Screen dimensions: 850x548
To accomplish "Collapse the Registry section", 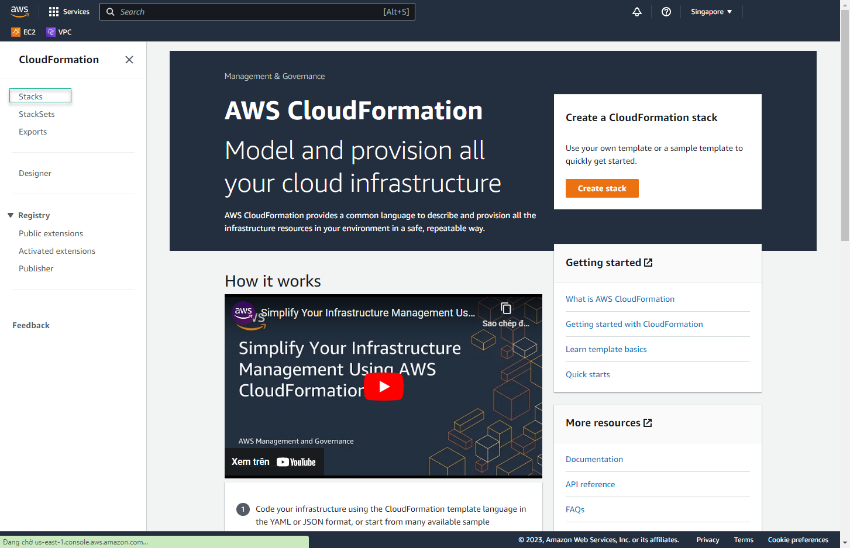I will (x=11, y=215).
